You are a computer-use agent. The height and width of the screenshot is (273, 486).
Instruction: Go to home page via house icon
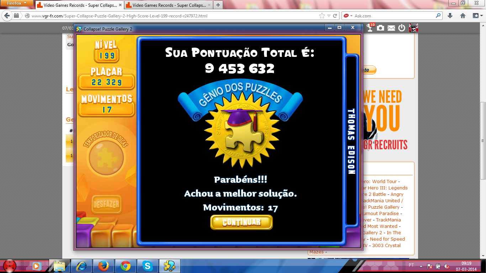pos(463,16)
